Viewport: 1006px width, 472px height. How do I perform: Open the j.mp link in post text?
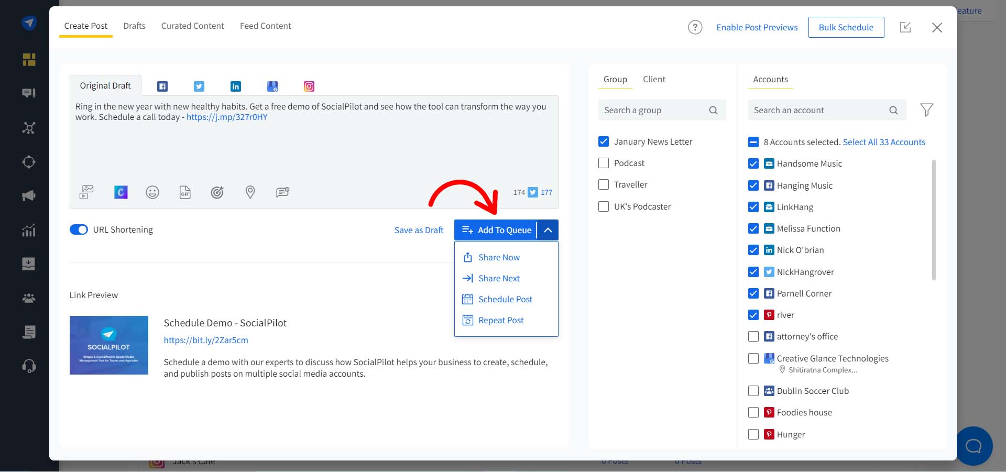[227, 117]
